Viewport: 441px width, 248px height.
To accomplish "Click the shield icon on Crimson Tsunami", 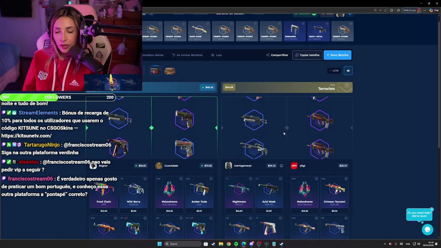I will [346, 179].
